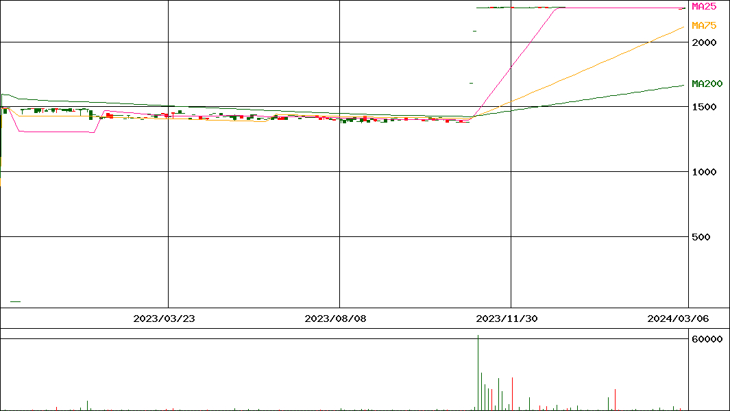Click the 500 price axis label
Image resolution: width=730 pixels, height=411 pixels.
click(x=701, y=237)
